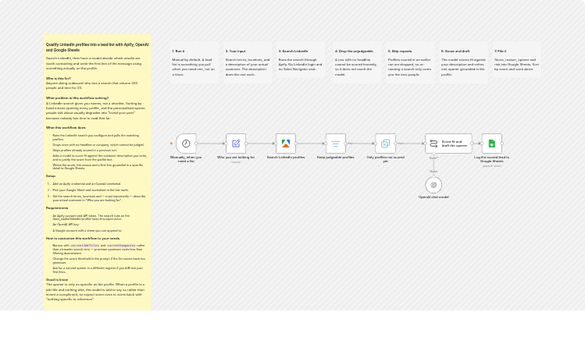Open the 'Who you are looking for' edit node

[236, 144]
